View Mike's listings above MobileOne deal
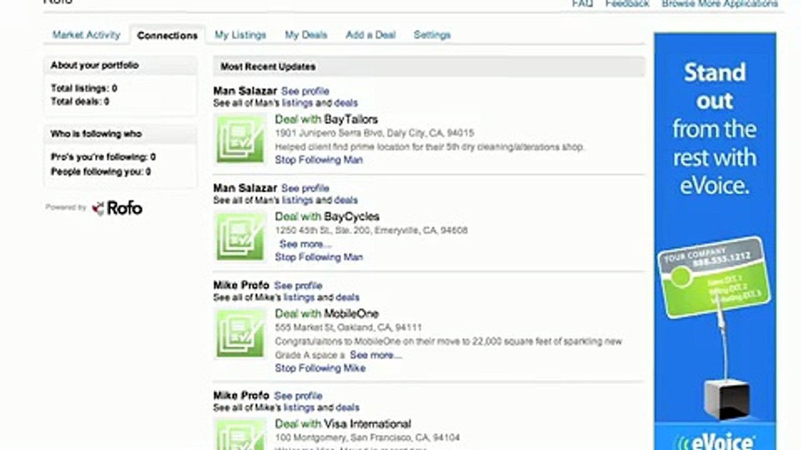Screen dimensions: 801x450 pos(298,297)
